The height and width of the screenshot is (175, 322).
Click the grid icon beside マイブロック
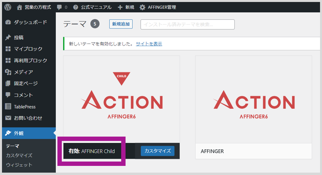pos(8,49)
